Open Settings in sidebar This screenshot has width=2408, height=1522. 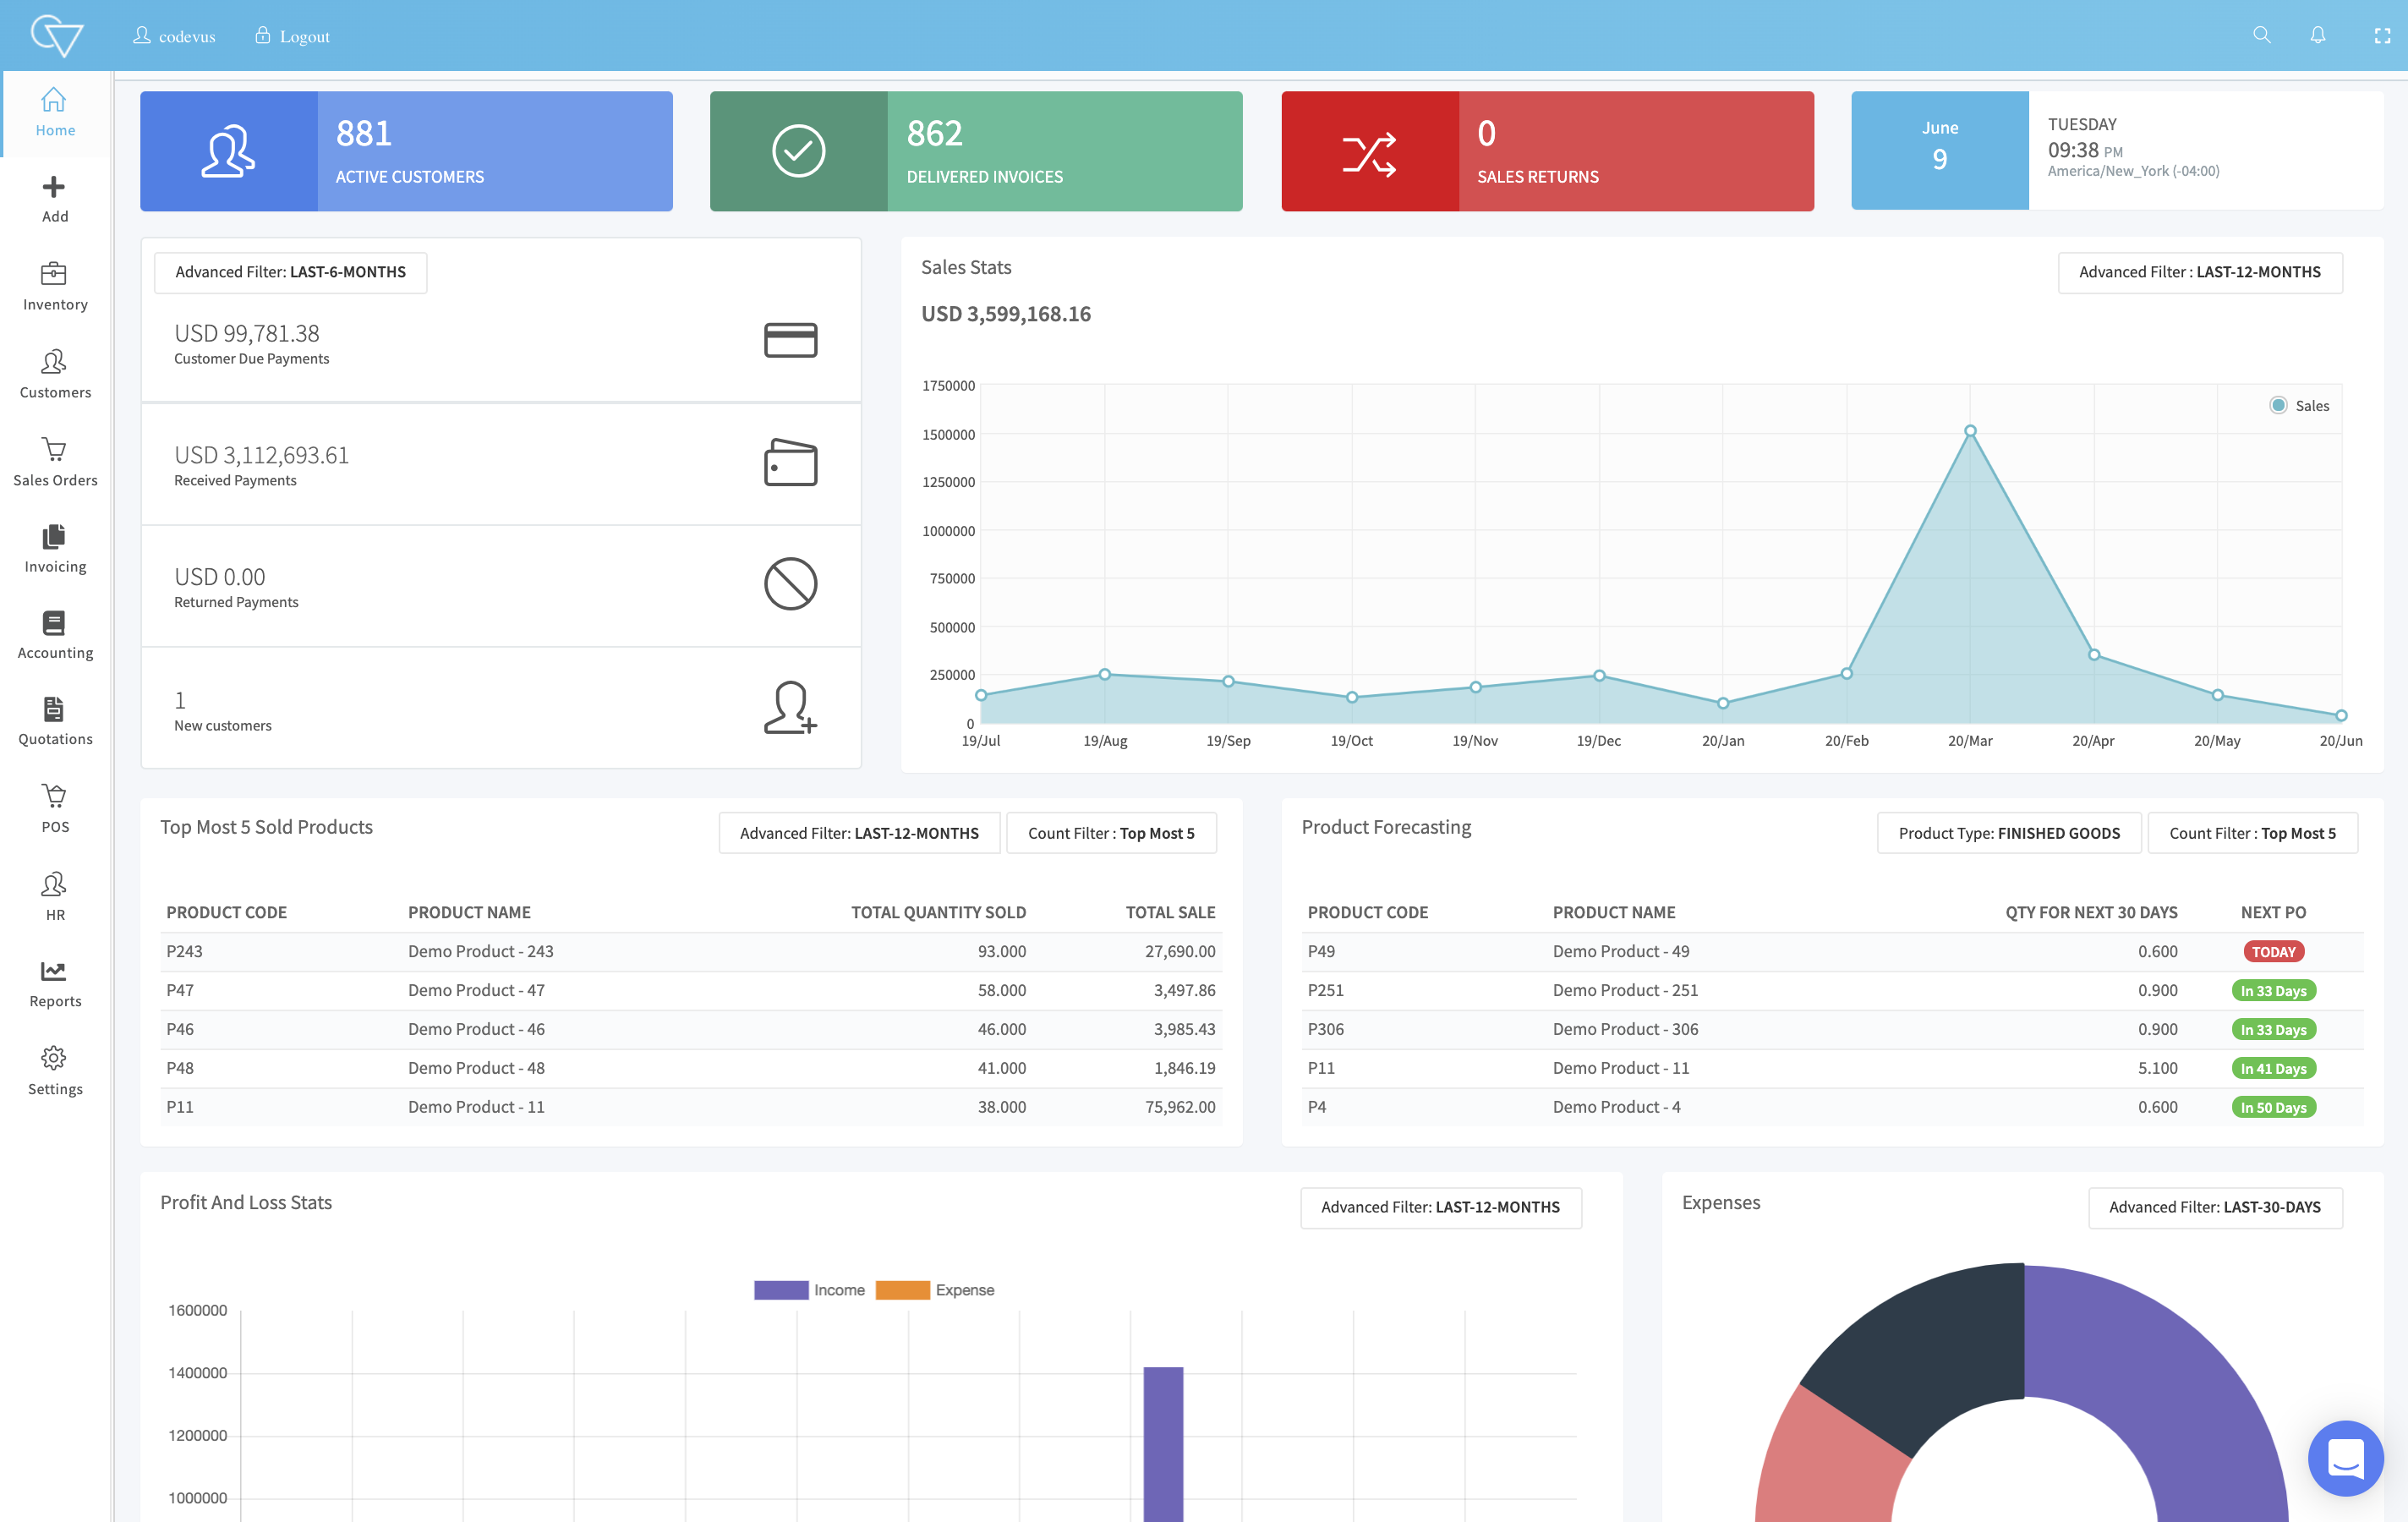pos(55,1072)
